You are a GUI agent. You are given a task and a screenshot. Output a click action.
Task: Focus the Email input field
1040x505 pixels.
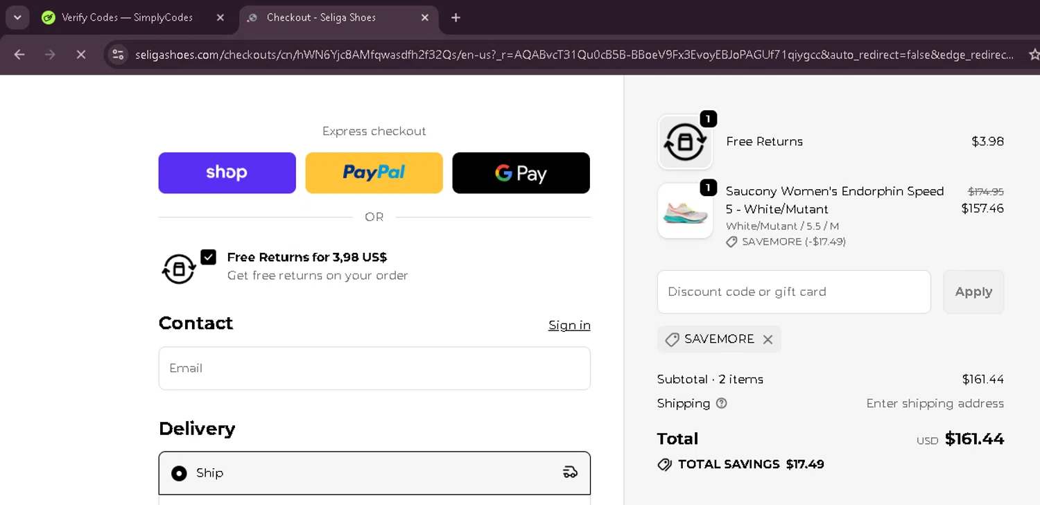(x=374, y=368)
